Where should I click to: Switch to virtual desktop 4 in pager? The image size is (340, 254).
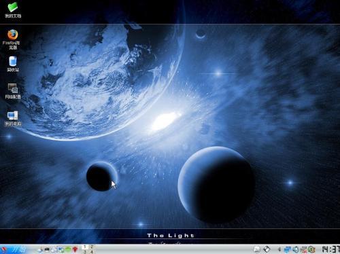point(92,252)
